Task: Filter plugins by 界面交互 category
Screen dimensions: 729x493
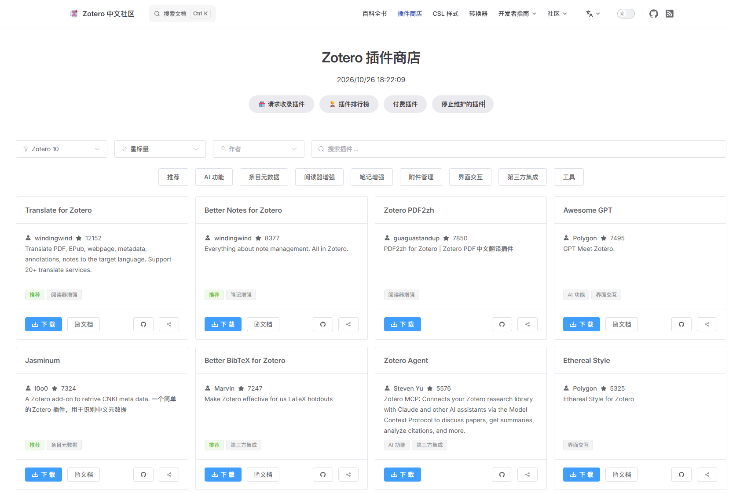Action: [x=470, y=177]
